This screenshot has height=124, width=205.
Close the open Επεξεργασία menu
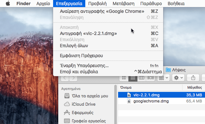click(69, 4)
